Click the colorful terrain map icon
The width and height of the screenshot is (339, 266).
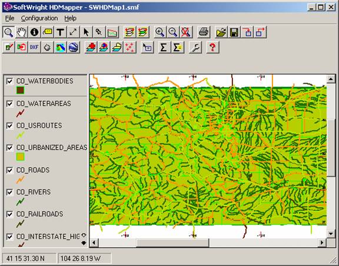[x=60, y=47]
